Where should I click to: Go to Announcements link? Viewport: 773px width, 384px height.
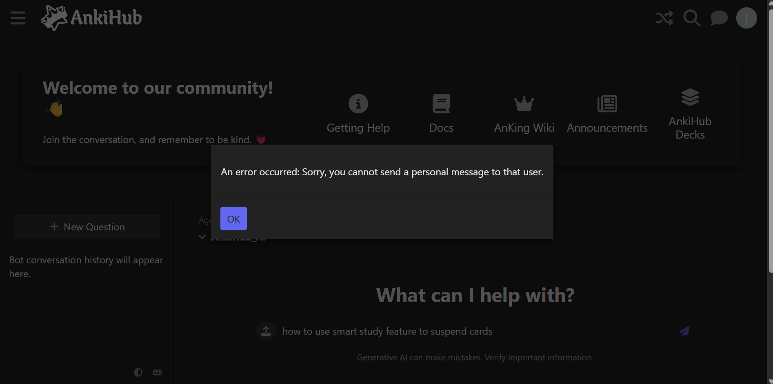click(607, 128)
